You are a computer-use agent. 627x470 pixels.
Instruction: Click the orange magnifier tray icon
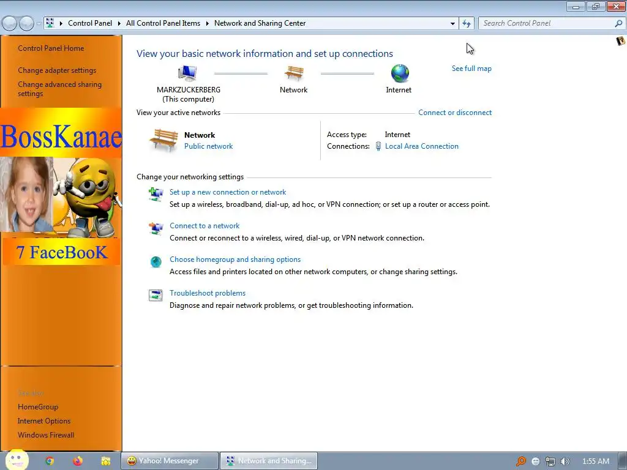coord(520,461)
